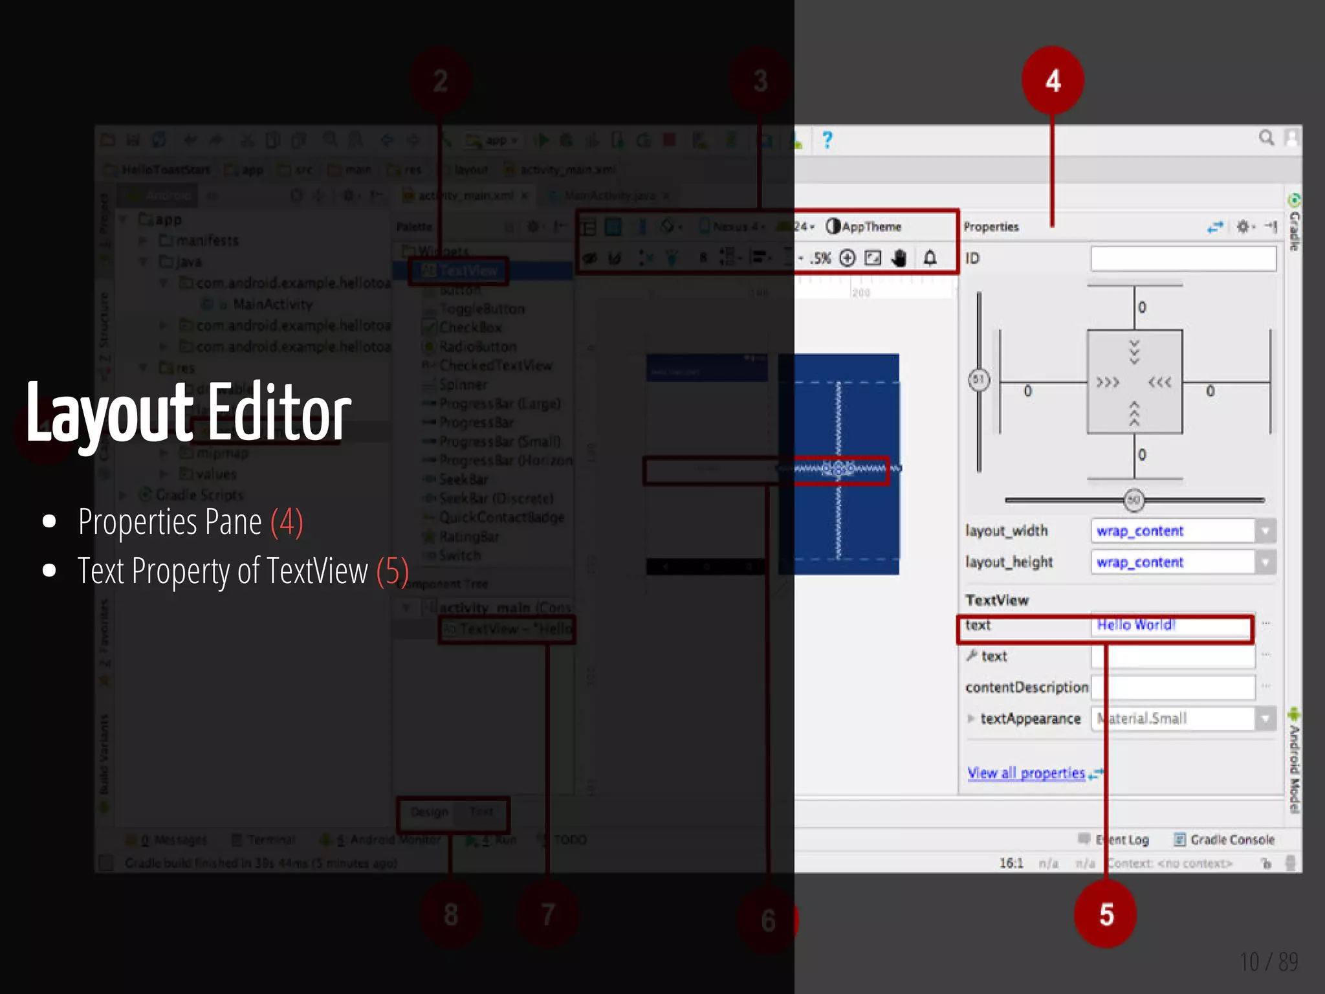Click the Synchronize icon in main toolbar
Viewport: 1325px width, 994px height.
click(159, 140)
